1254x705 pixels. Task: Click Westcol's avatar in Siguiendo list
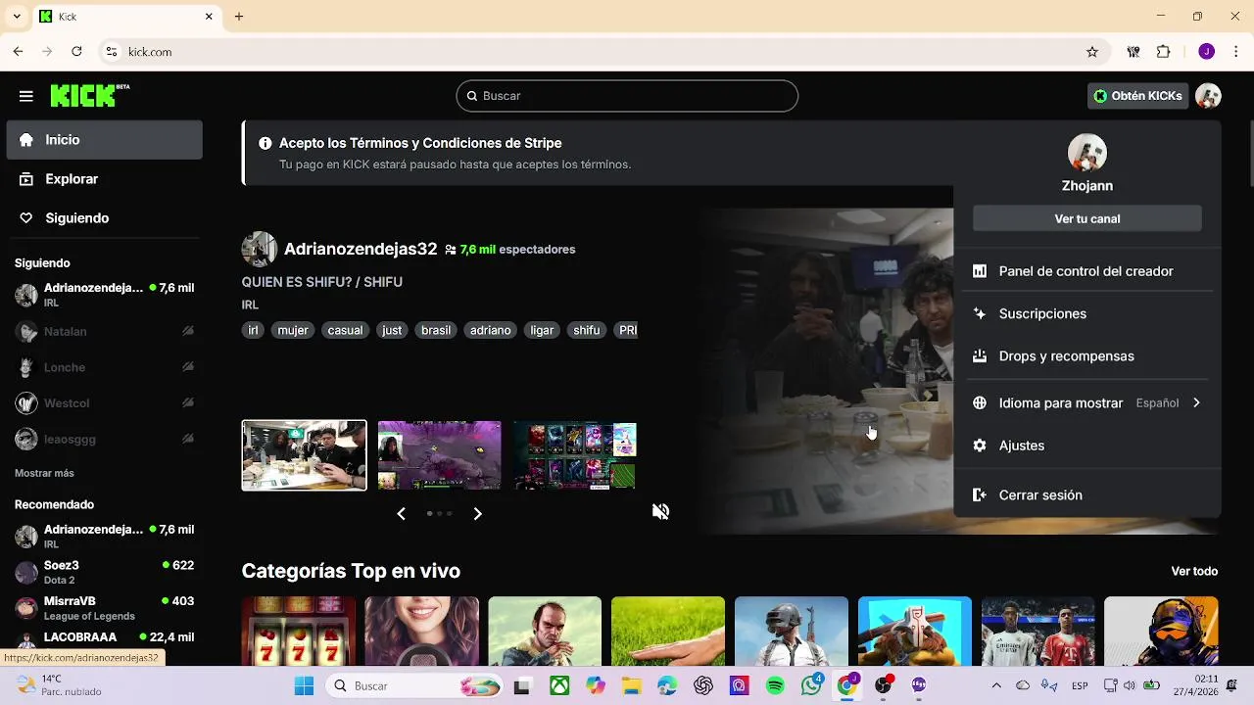click(26, 403)
